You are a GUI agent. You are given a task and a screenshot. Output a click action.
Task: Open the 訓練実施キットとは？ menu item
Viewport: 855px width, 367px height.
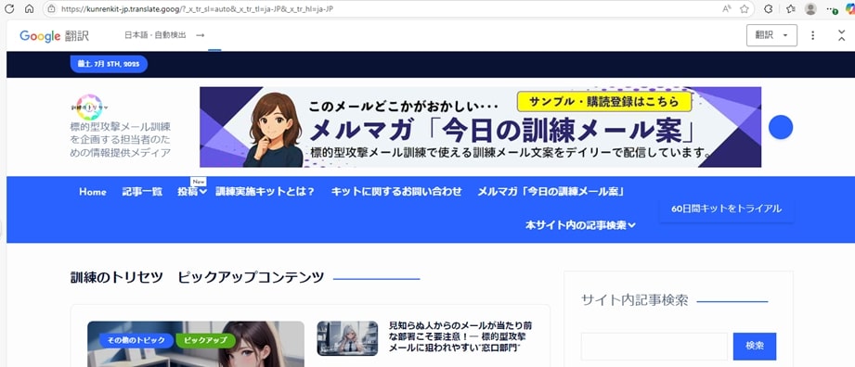(x=265, y=192)
